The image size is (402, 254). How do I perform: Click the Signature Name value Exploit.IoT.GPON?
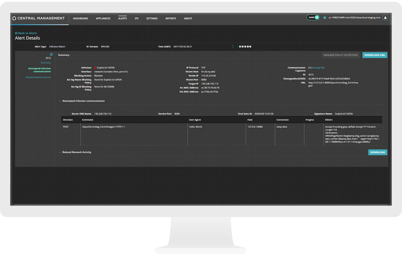point(344,114)
